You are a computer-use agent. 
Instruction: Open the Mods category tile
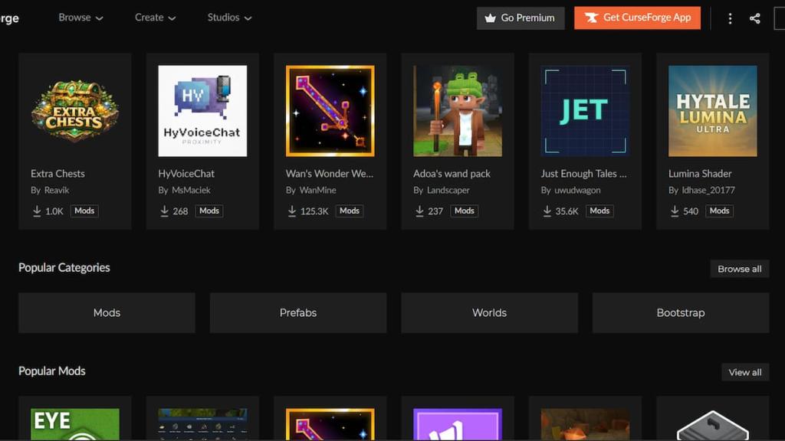click(107, 312)
